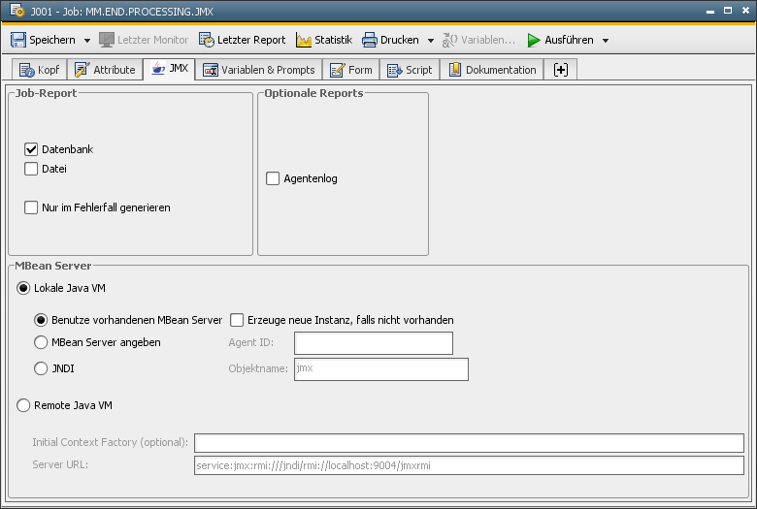The width and height of the screenshot is (757, 509).
Task: Select Benutze vorhandenen MBean Server option
Action: 41,320
